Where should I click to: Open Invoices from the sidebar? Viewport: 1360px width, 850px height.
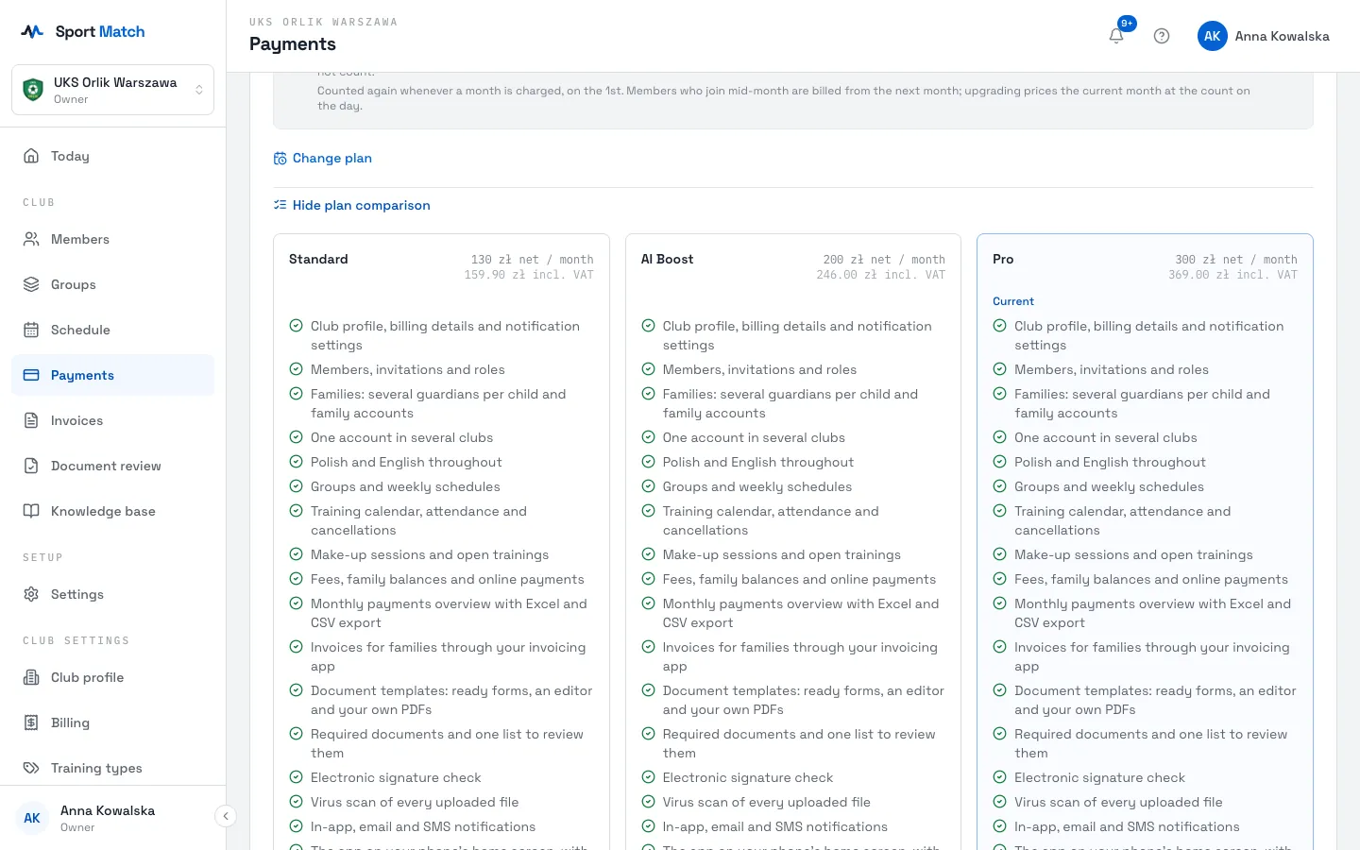point(112,420)
